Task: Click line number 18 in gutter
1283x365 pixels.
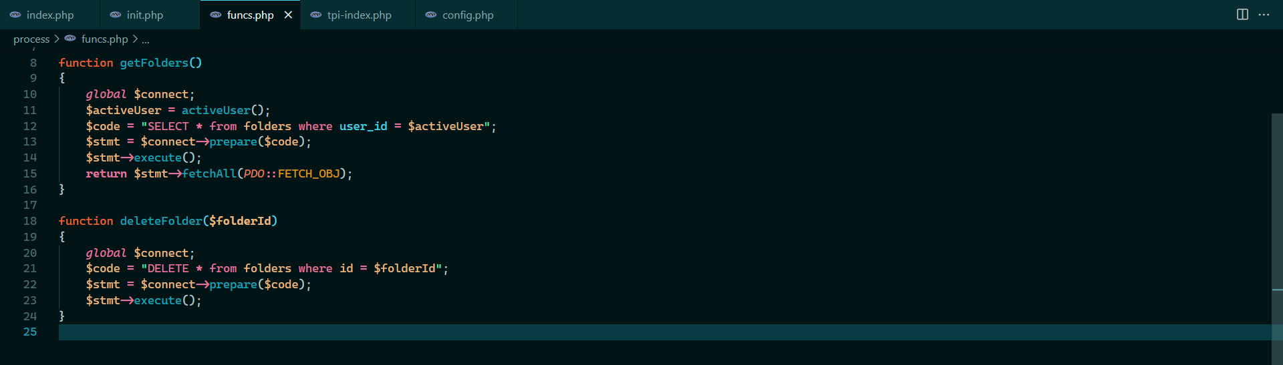Action: point(30,221)
